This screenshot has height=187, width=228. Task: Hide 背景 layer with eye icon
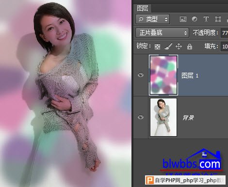click(141, 117)
